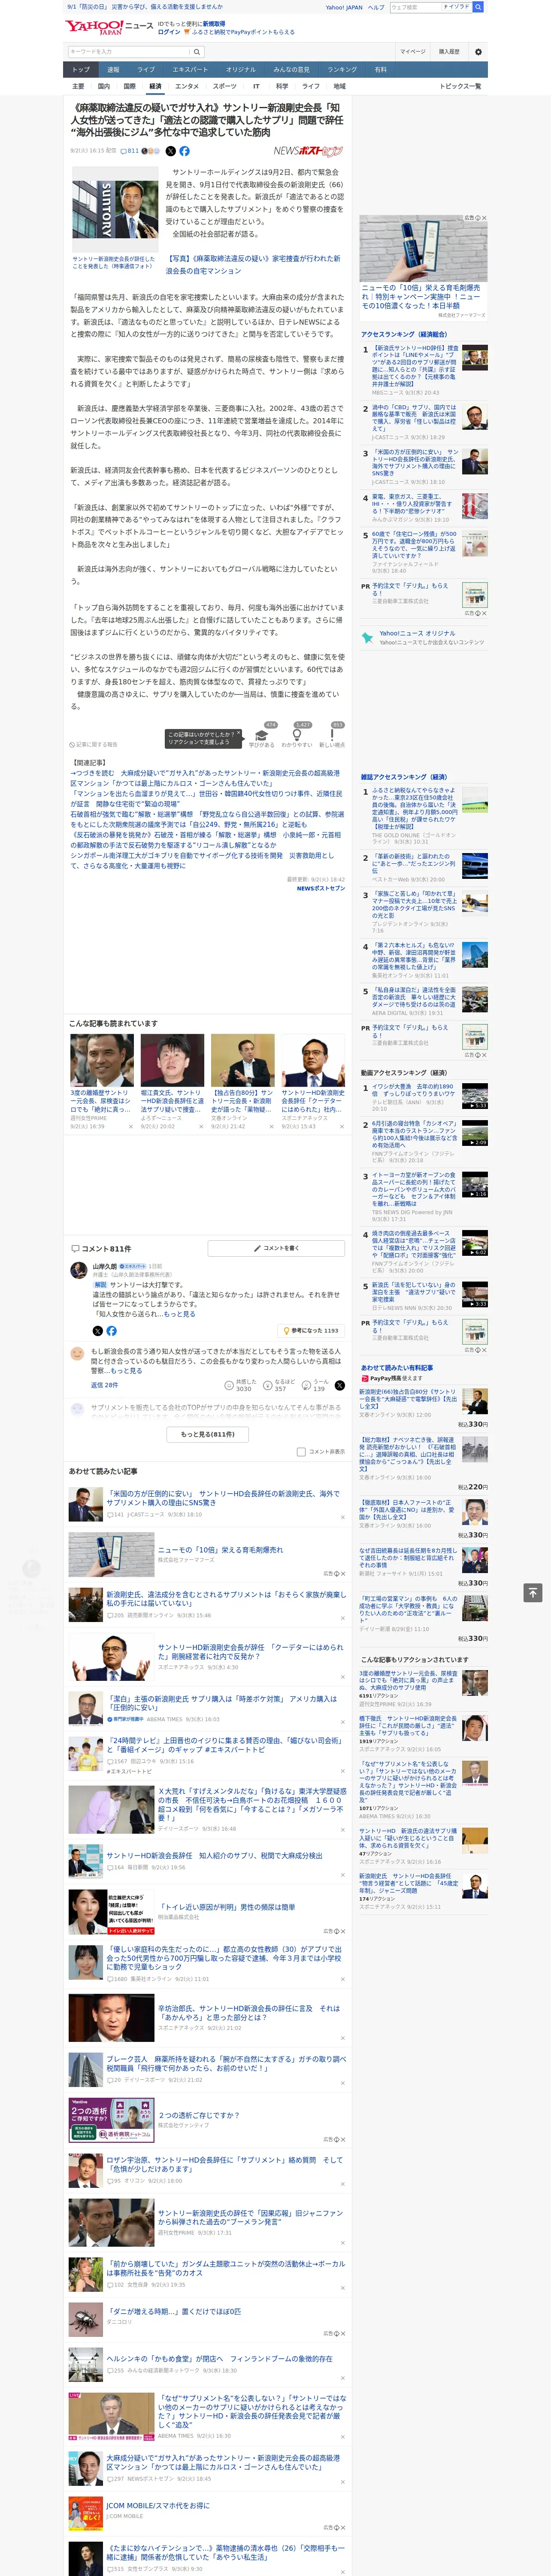Image resolution: width=551 pixels, height=2576 pixels.
Task: Share the article on X below the headline
Action: point(170,151)
